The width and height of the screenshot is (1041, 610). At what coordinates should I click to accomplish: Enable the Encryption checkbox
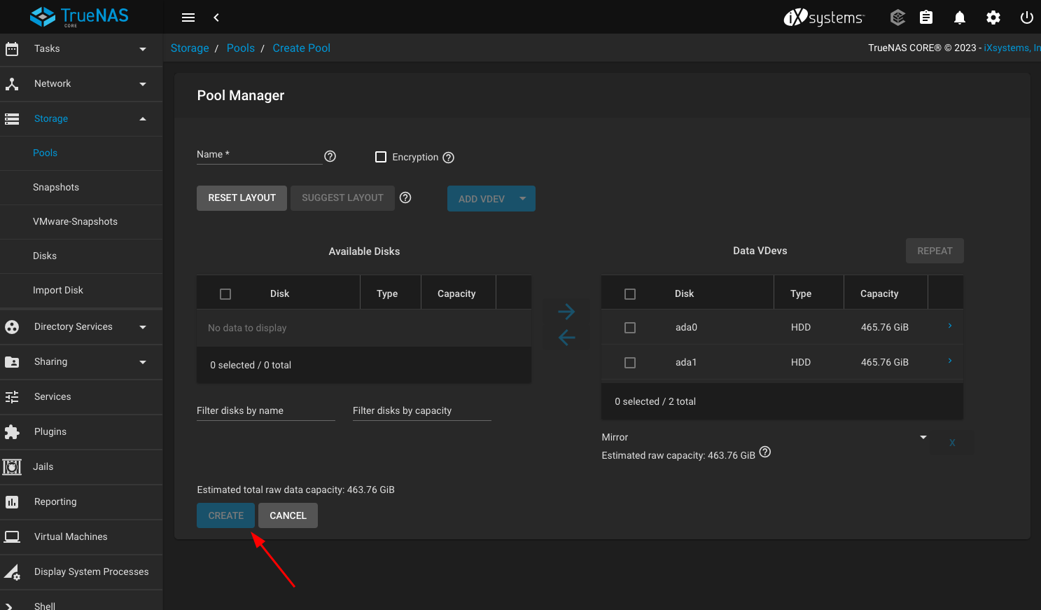[x=381, y=157]
